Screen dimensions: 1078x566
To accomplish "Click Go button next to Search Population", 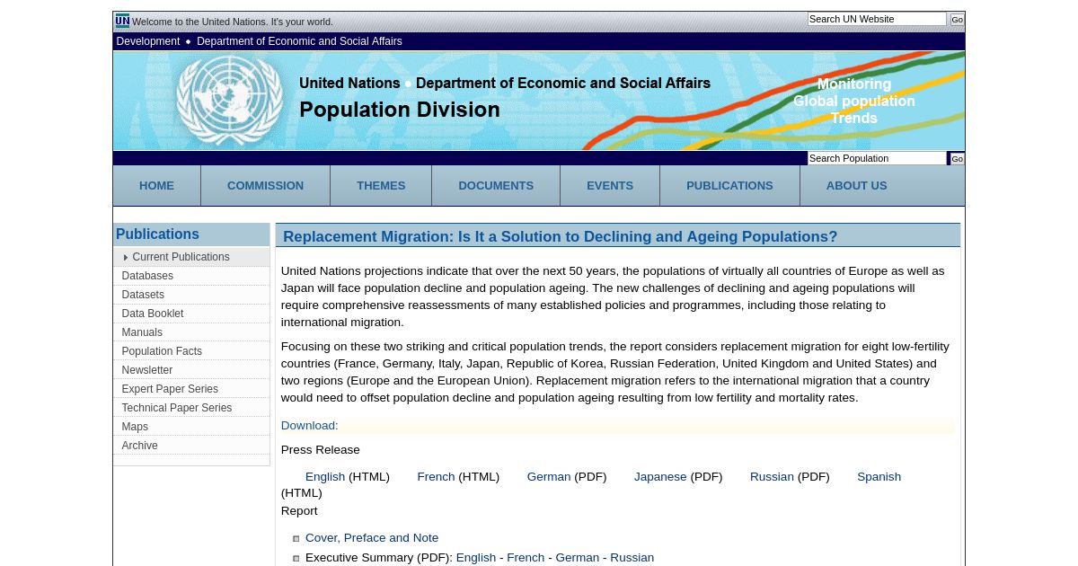I will click(957, 159).
